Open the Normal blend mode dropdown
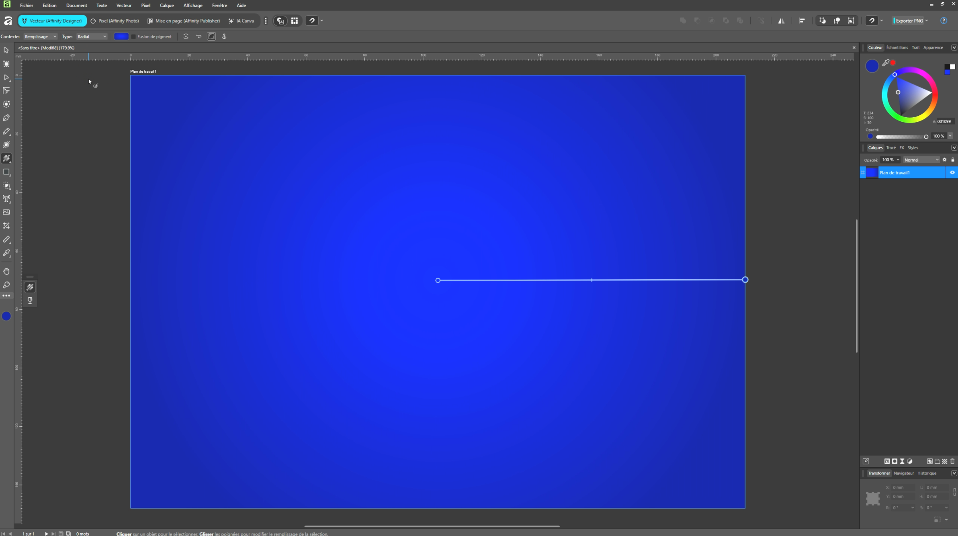The width and height of the screenshot is (958, 536). point(921,160)
